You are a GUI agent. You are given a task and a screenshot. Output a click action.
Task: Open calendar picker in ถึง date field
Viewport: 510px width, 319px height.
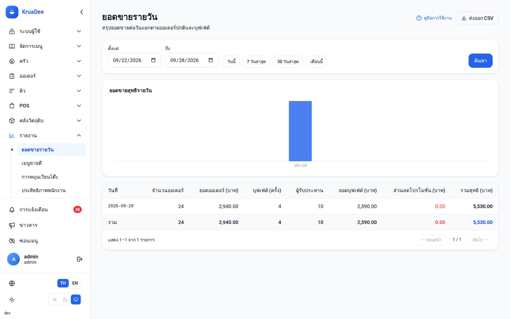(211, 60)
